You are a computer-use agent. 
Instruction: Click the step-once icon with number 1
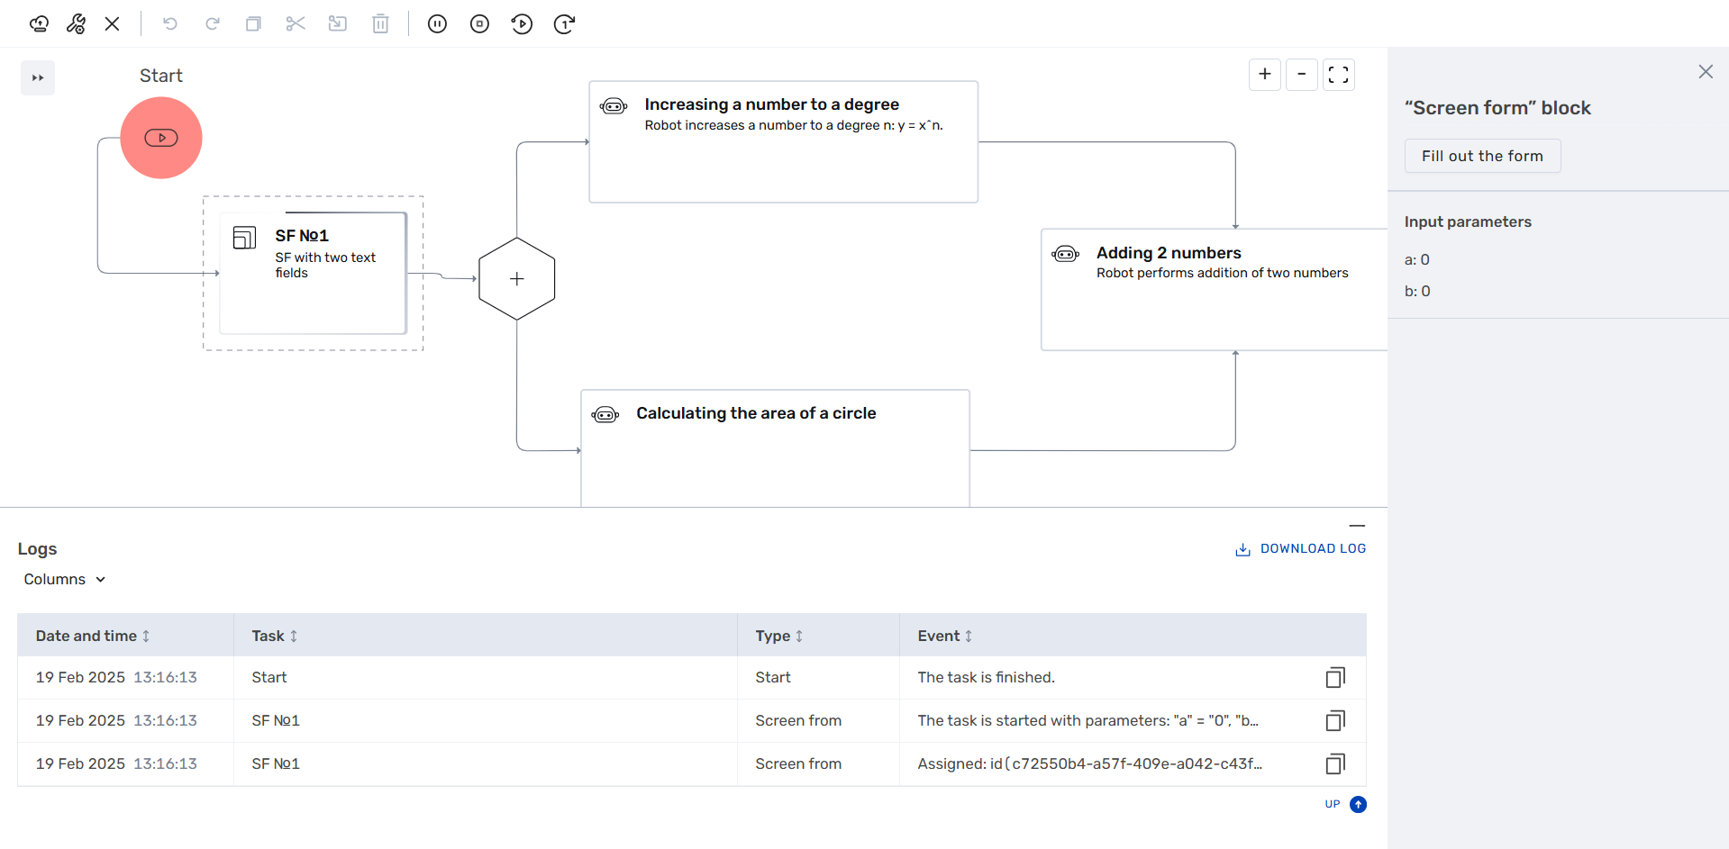coord(564,24)
